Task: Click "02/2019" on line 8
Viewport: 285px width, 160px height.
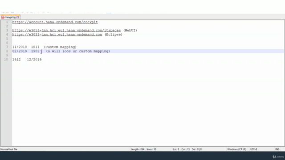Action: point(20,51)
